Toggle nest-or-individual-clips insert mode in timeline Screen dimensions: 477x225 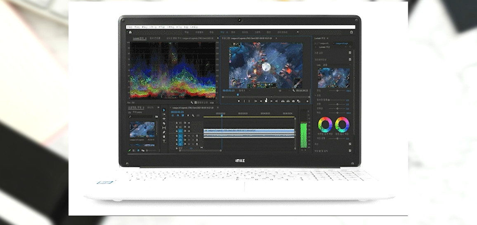pyautogui.click(x=172, y=116)
